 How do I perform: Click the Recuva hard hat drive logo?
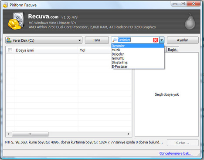[16, 21]
